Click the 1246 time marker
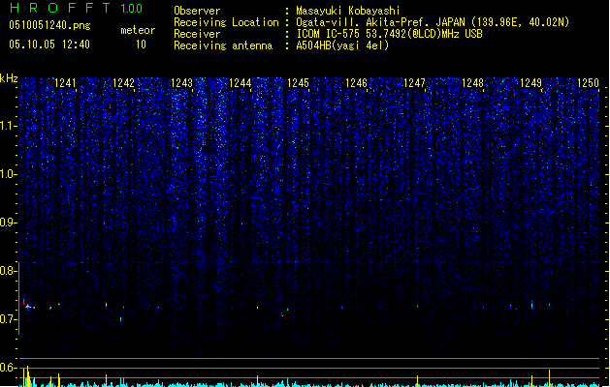Viewport: 610px width, 387px height. click(357, 83)
